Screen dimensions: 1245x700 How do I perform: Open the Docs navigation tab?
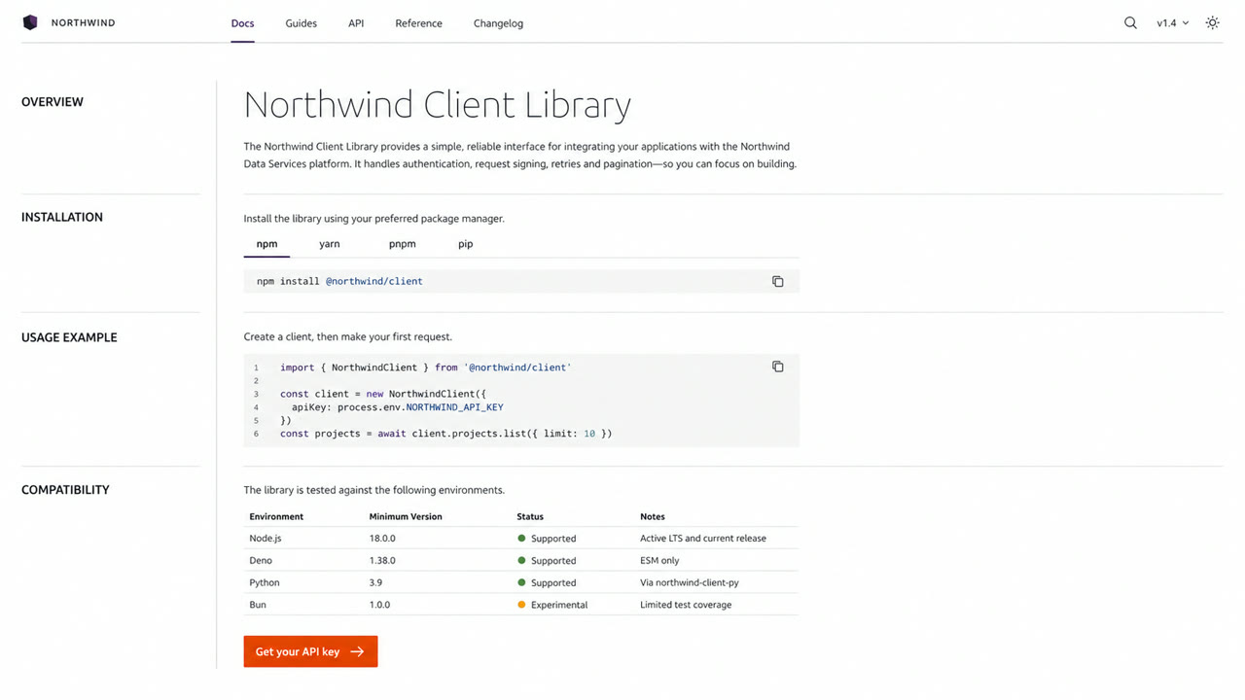[x=242, y=23]
